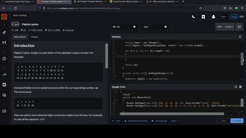Screen dimensions: 246x138
Task: Click the honor score 870
Action: click(x=242, y=16)
